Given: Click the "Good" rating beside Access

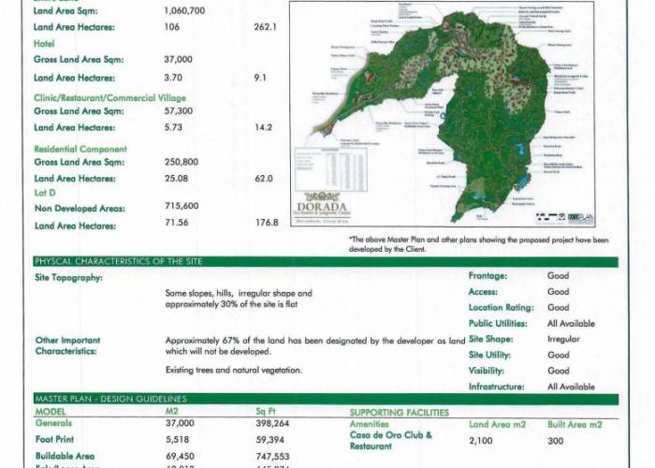Looking at the screenshot, I should tap(558, 292).
